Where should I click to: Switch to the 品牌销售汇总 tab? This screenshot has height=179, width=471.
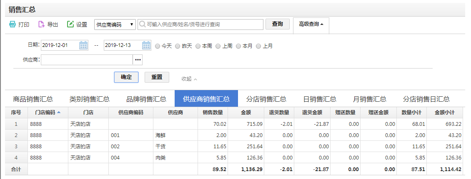coord(146,99)
